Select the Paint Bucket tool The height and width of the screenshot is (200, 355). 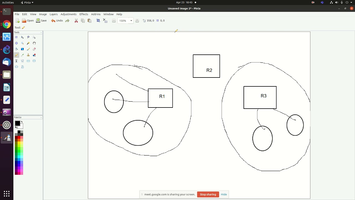click(x=16, y=49)
